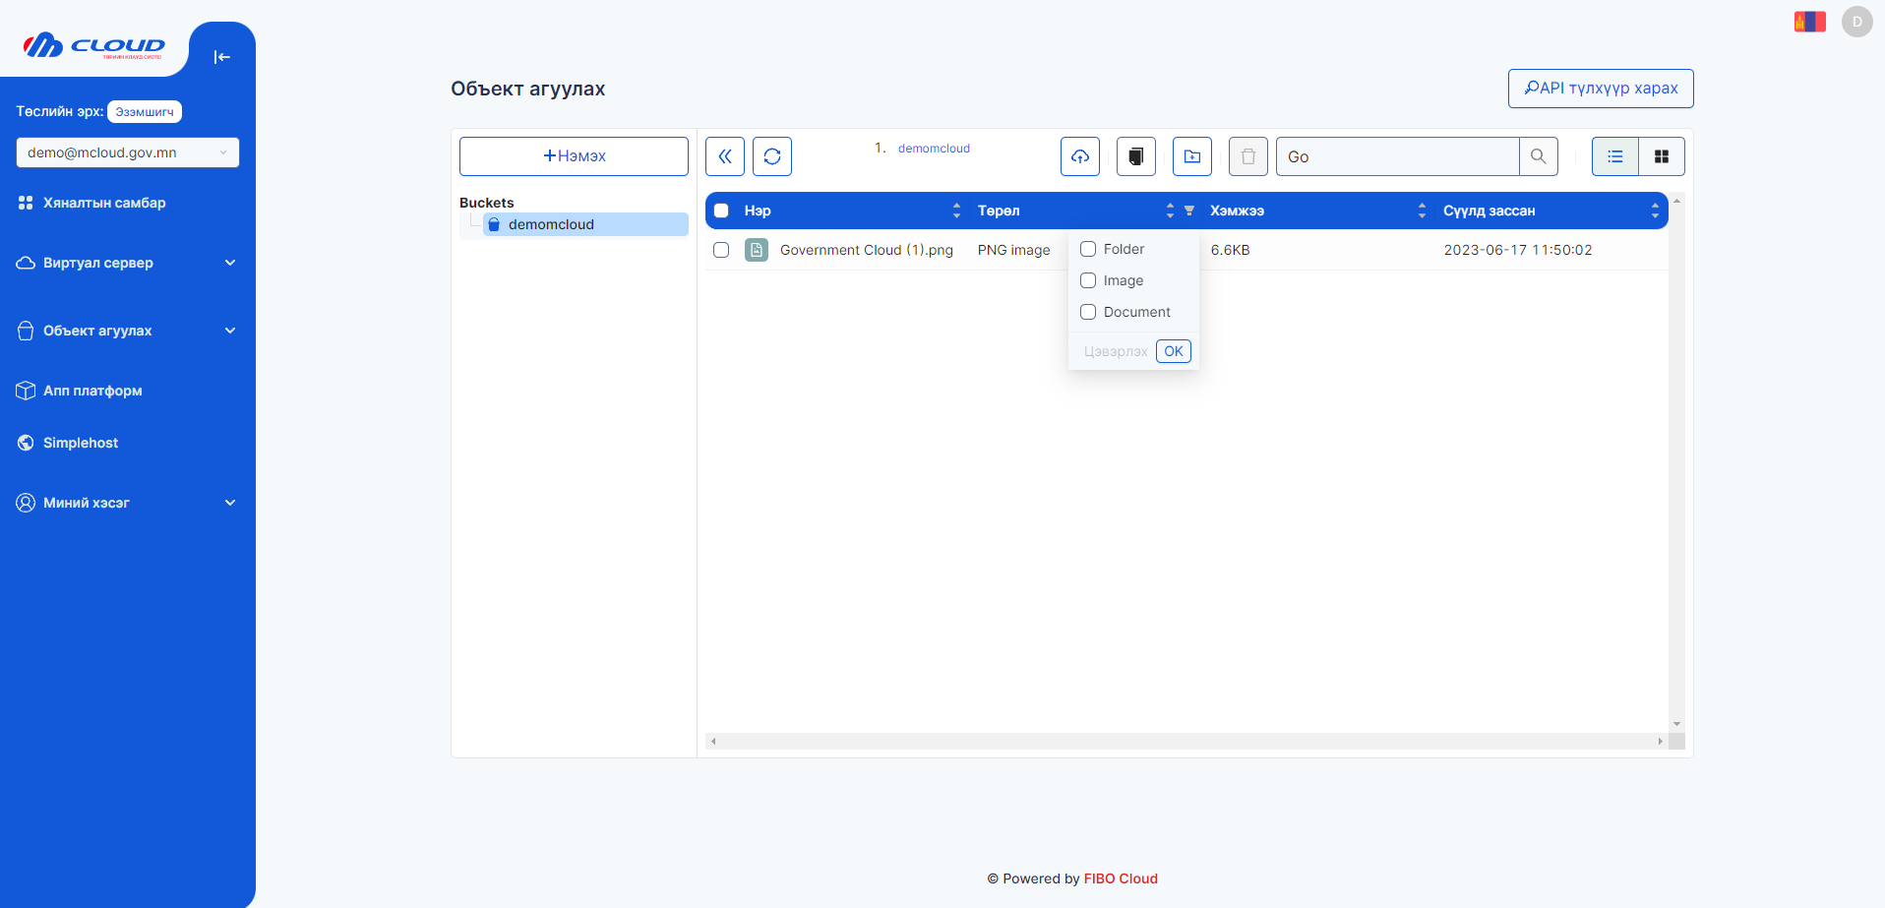Check the Image filter checkbox
Image resolution: width=1885 pixels, height=908 pixels.
(x=1088, y=280)
